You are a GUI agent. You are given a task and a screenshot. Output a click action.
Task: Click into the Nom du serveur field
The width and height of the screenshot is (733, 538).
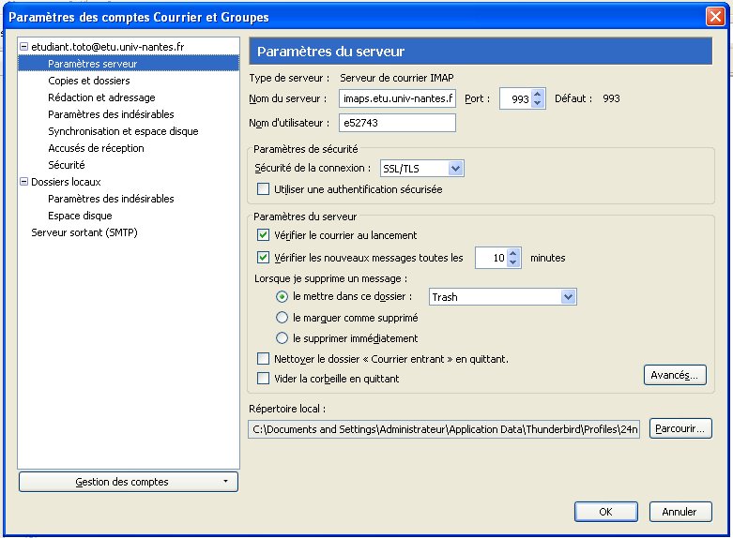pos(397,98)
